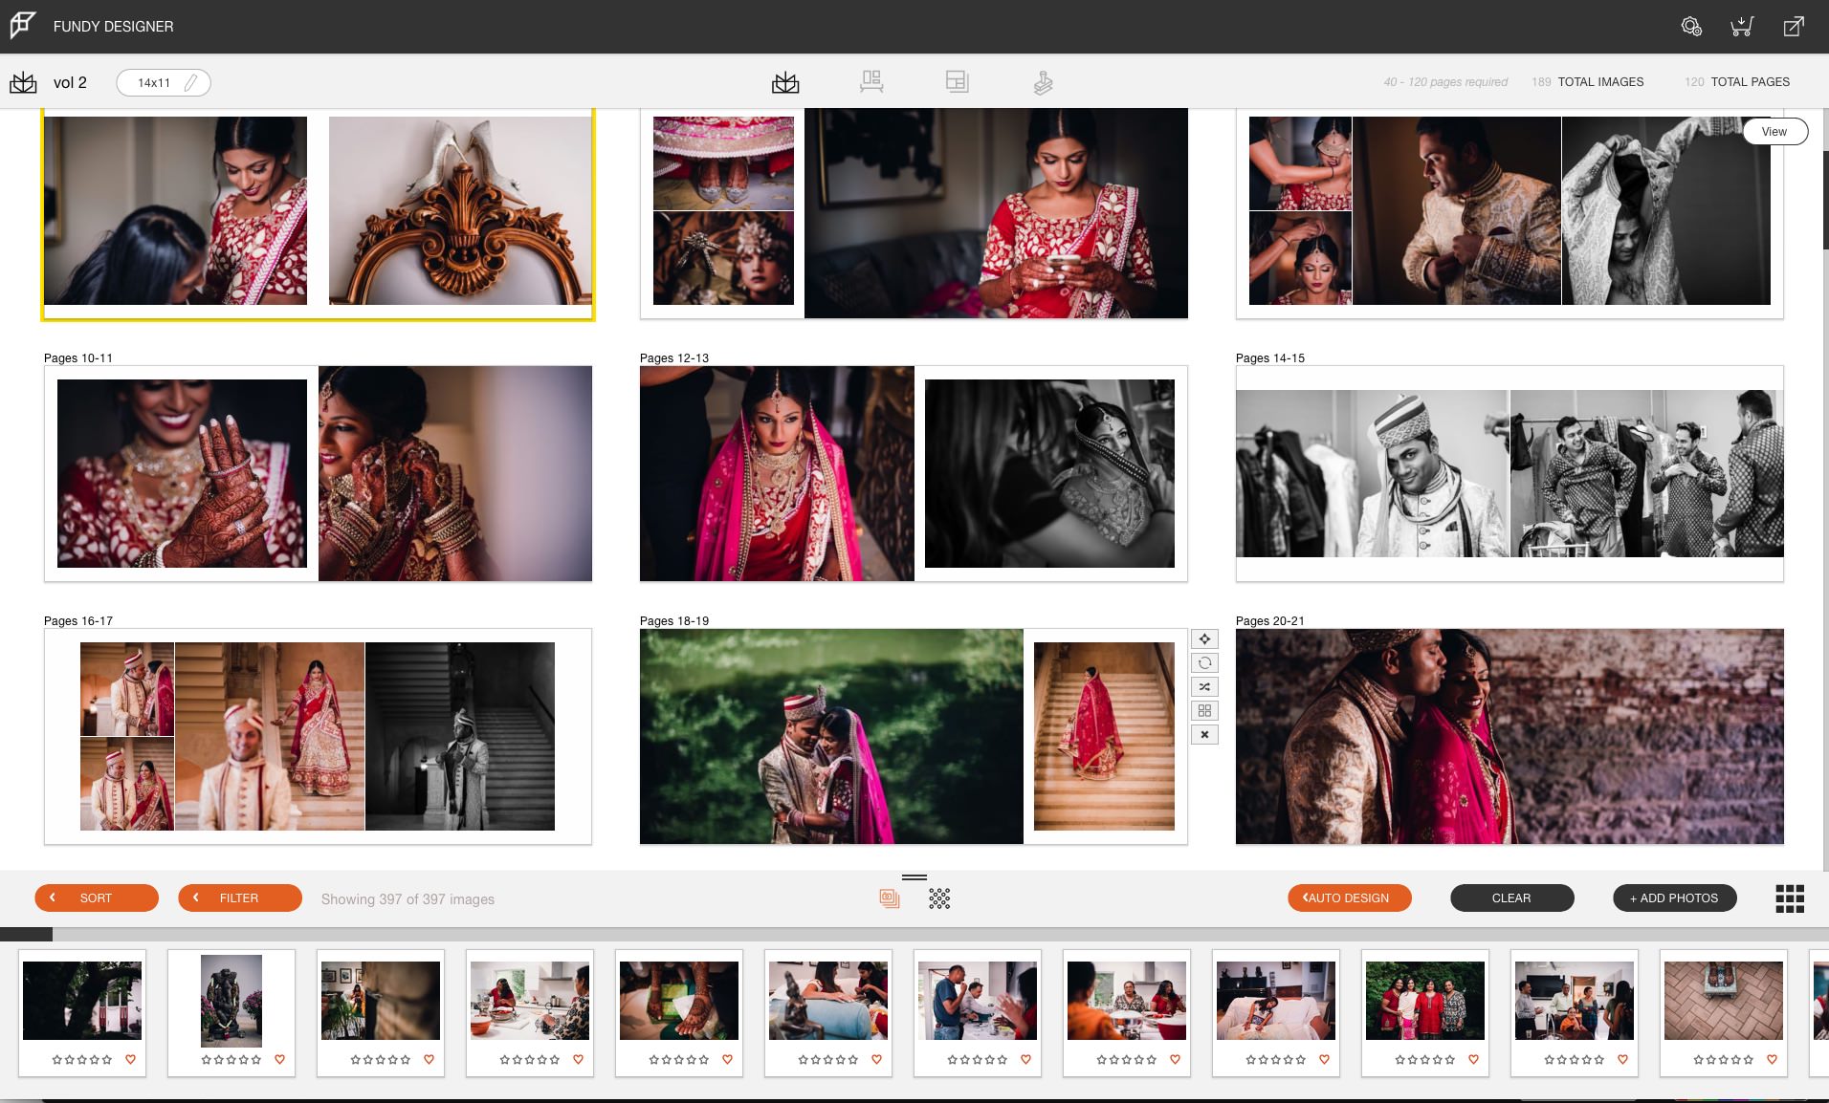
Task: Select the garden group photo thumbnail
Action: pyautogui.click(x=1425, y=1001)
